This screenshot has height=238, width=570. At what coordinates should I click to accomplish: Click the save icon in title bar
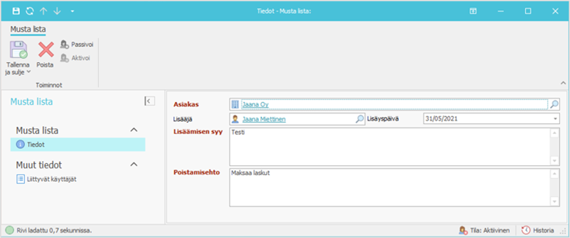16,11
